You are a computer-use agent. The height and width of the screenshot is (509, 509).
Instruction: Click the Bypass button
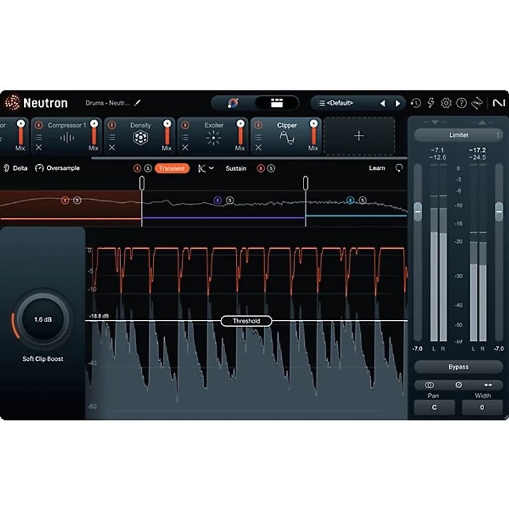point(458,366)
